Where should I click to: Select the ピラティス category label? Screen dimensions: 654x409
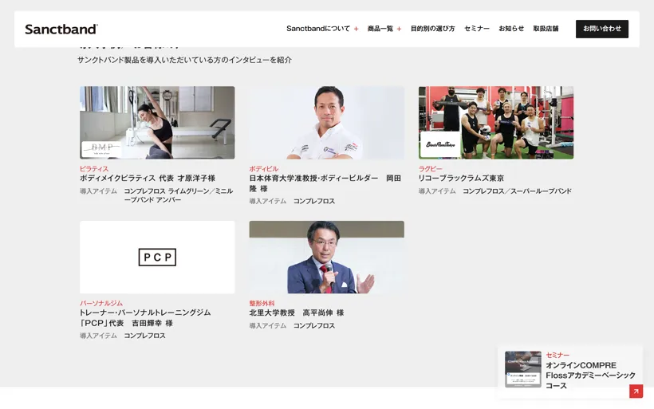(x=94, y=168)
